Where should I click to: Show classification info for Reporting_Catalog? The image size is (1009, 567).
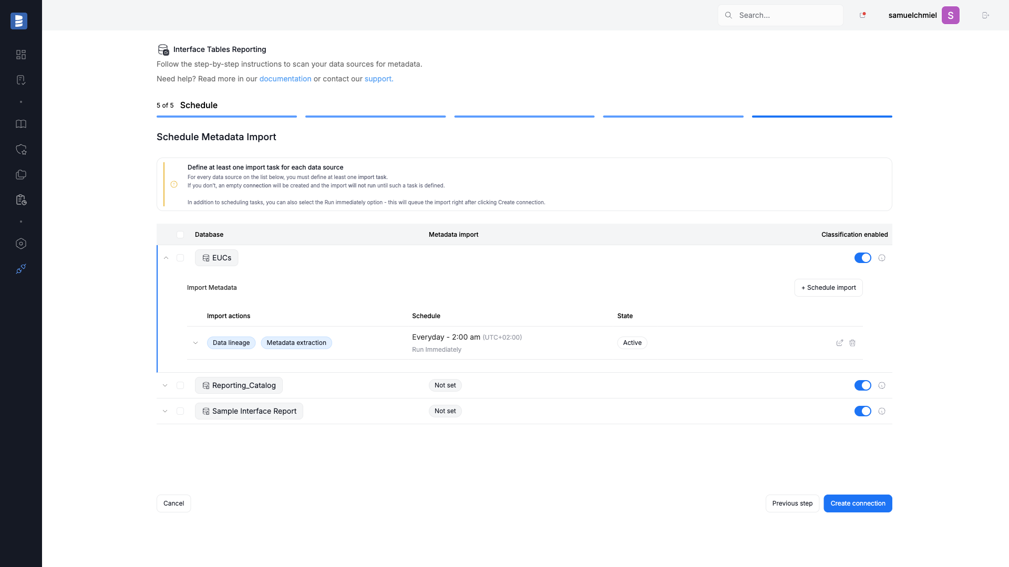[882, 385]
